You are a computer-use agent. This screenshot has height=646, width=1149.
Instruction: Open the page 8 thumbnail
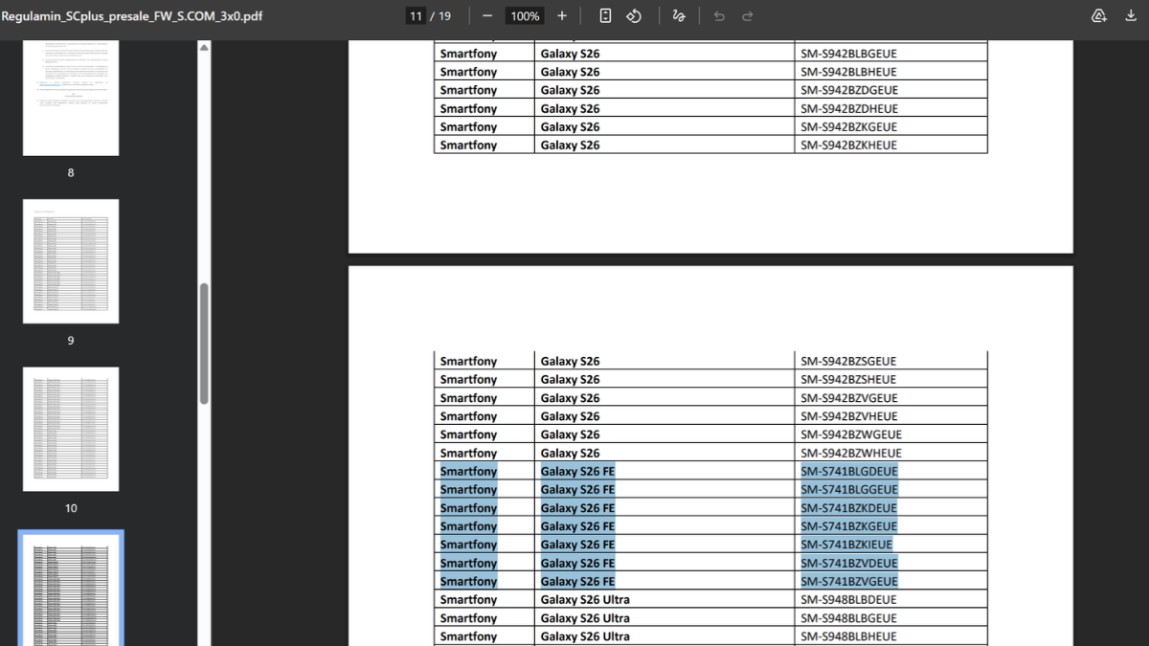(x=71, y=98)
